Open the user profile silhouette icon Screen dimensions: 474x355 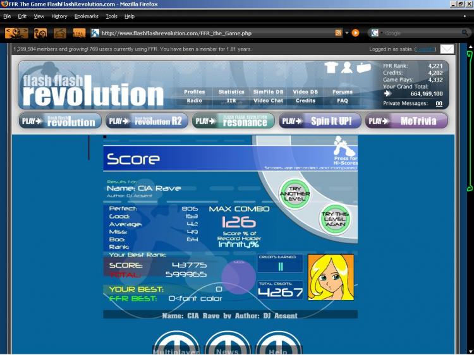(x=347, y=68)
